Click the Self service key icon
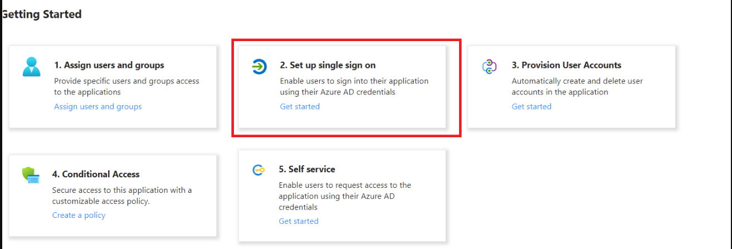 coord(258,170)
